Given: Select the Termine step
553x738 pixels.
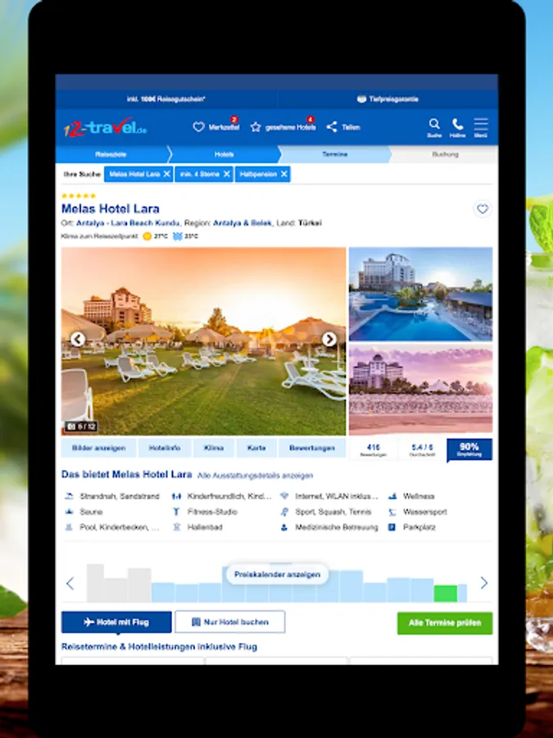Looking at the screenshot, I should 335,154.
